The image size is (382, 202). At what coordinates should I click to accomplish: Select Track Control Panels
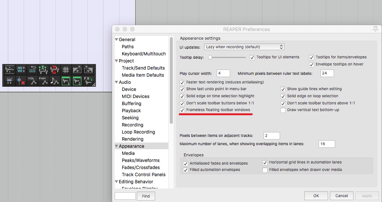[144, 175]
